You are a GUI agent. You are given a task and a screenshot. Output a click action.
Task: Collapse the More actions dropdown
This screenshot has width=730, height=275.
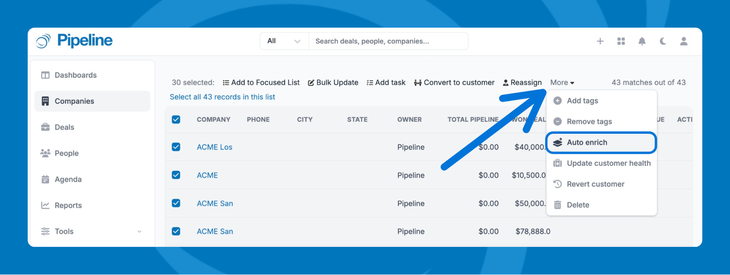click(x=562, y=82)
